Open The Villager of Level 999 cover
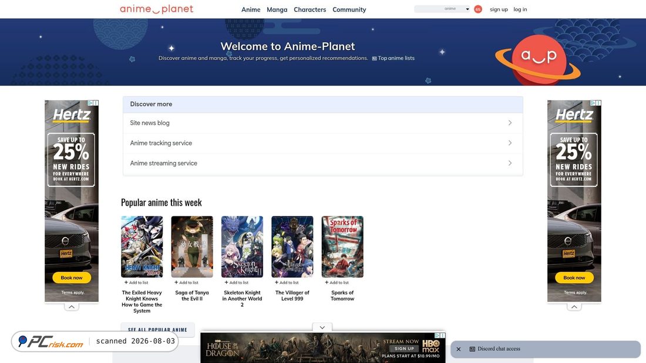This screenshot has height=363, width=646. coord(292,246)
